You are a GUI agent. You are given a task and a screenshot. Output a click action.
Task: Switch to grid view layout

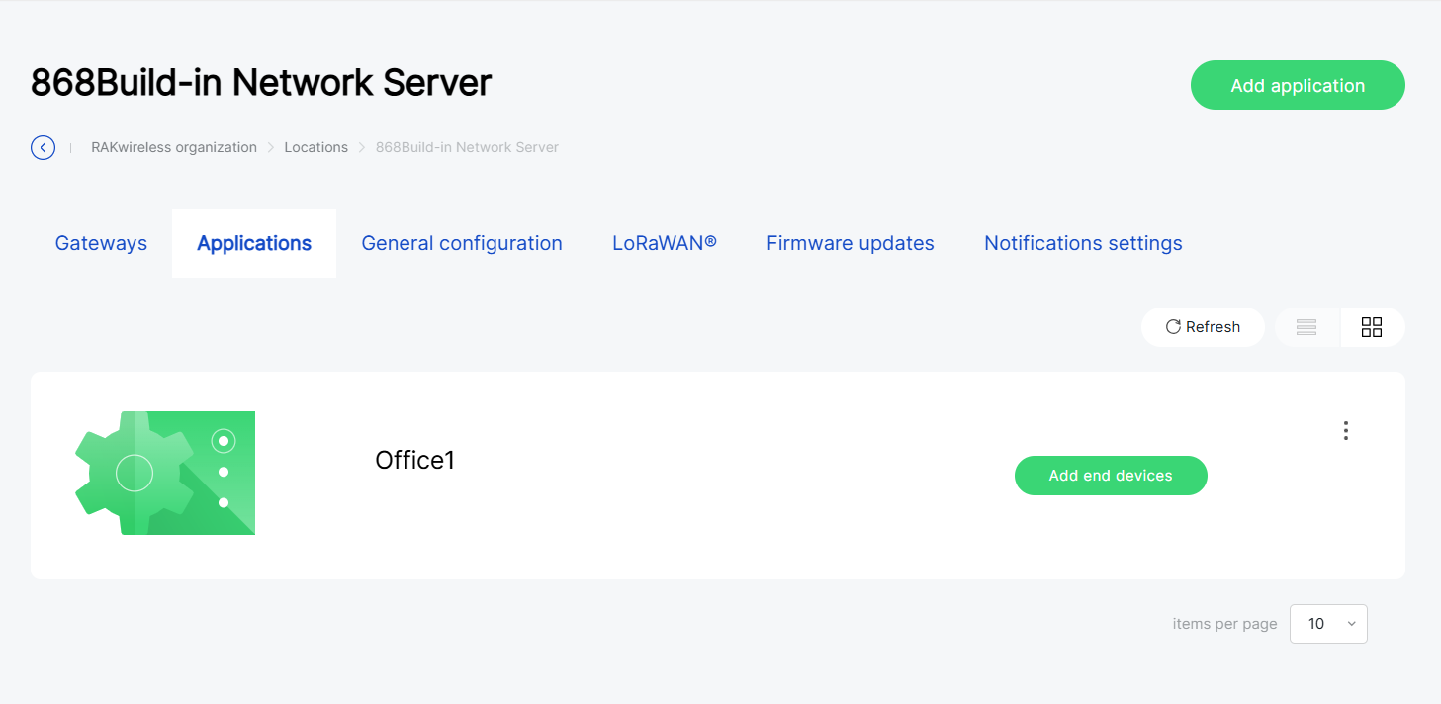tap(1372, 326)
